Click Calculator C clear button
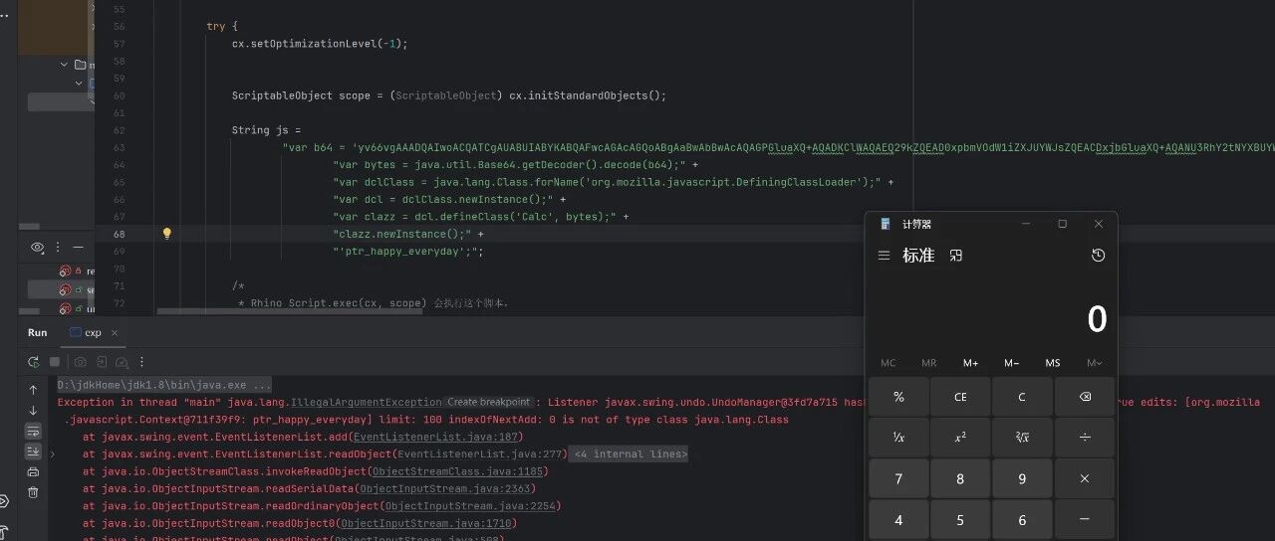Image resolution: width=1275 pixels, height=541 pixels. pyautogui.click(x=1022, y=397)
